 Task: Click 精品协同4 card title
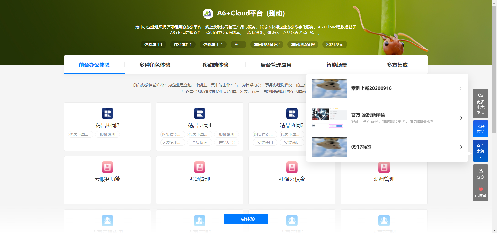tap(200, 125)
